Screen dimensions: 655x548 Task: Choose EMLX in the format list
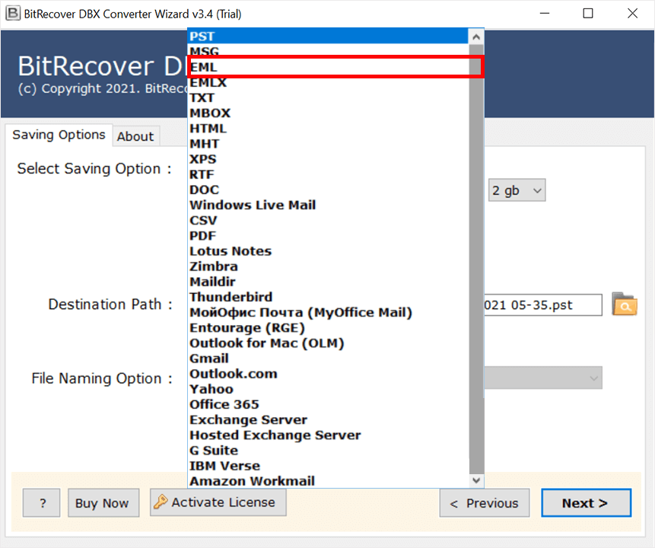[328, 82]
